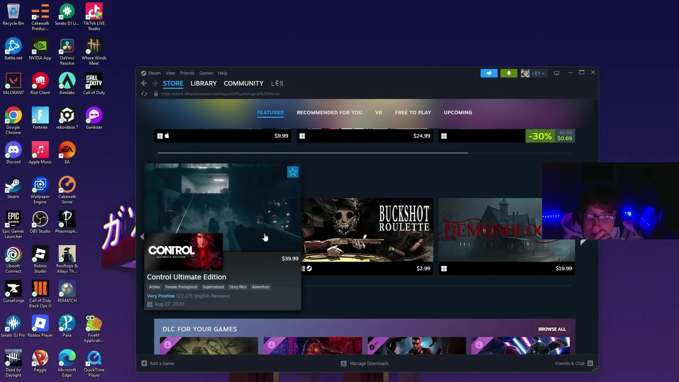679x382 pixels.
Task: Select RECOMMENDED FOR YOU tab
Action: tap(329, 112)
